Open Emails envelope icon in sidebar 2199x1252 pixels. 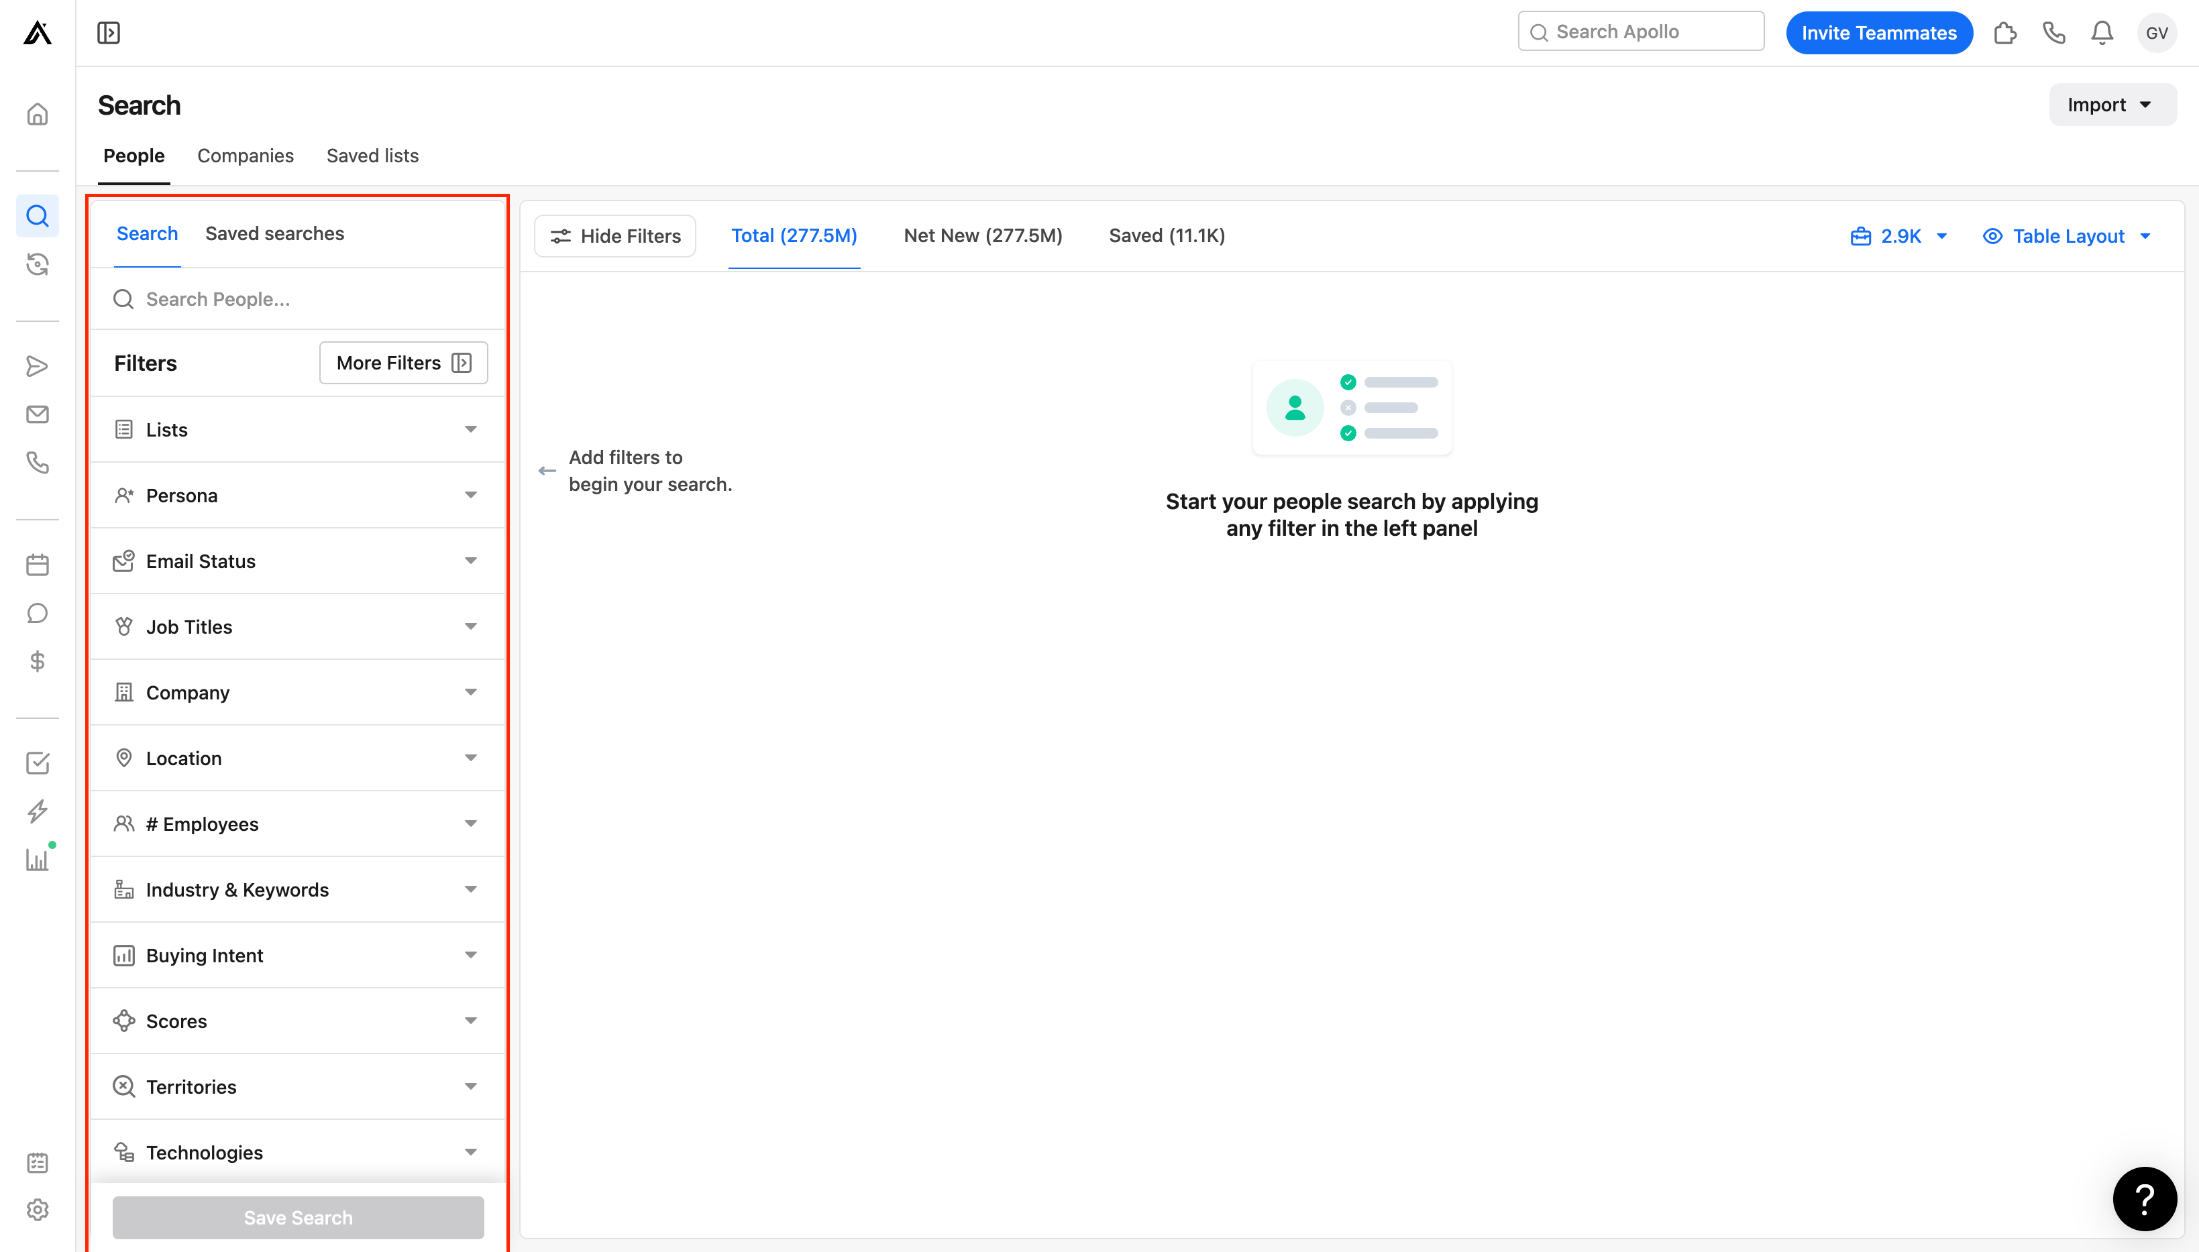pos(37,414)
